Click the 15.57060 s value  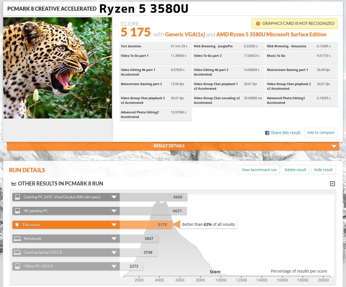pos(178,112)
